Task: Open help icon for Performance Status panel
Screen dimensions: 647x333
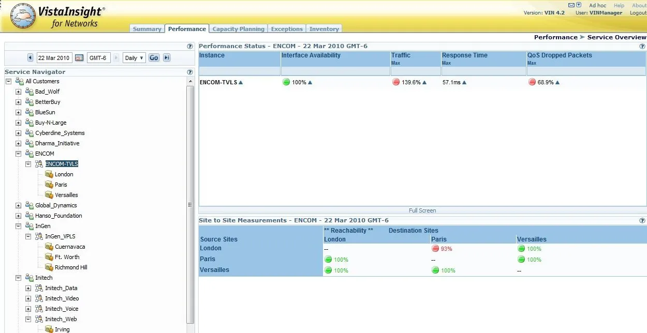Action: click(642, 47)
